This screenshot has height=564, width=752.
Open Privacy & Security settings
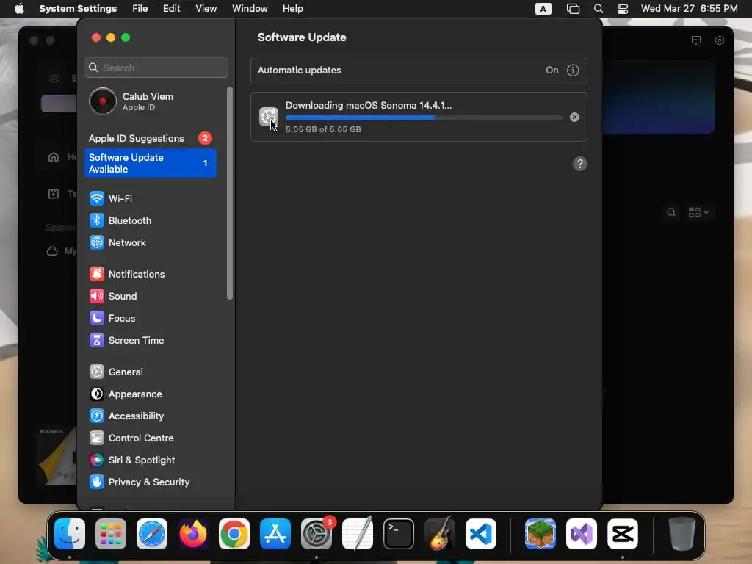click(150, 482)
